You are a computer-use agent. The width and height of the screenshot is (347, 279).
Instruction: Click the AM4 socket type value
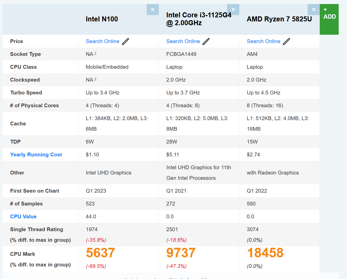pos(252,54)
